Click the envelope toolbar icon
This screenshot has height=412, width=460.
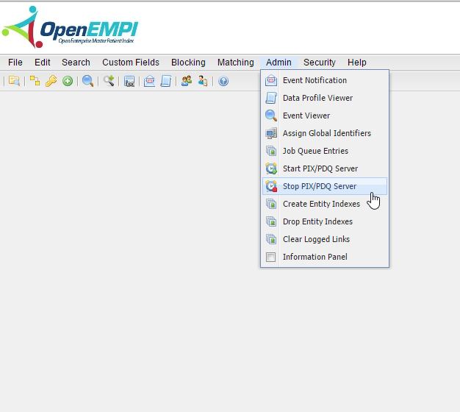pos(150,81)
